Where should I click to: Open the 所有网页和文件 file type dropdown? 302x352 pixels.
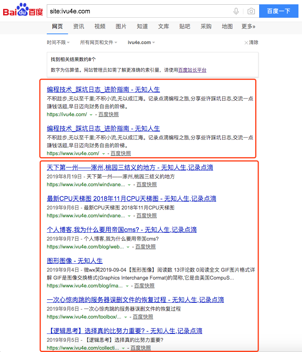click(99, 43)
